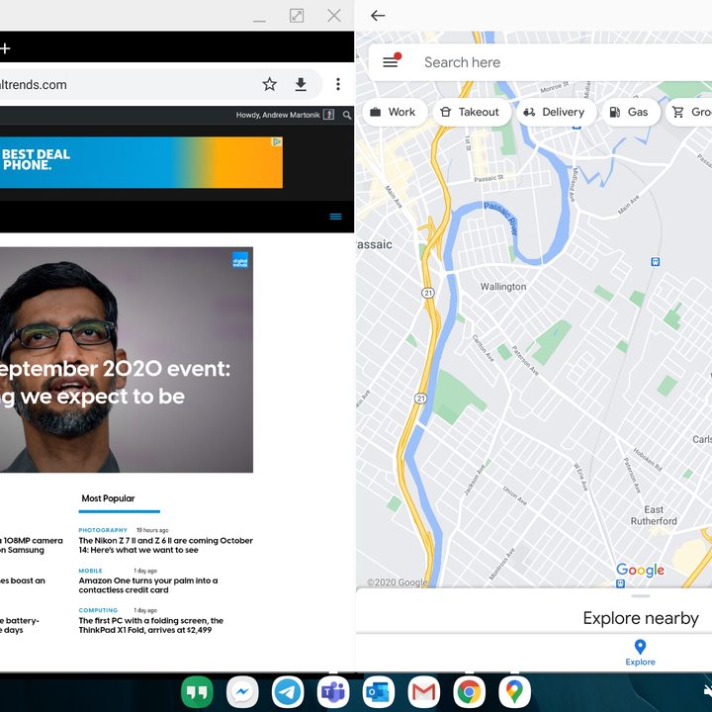Click the 108MP camera article headline
The width and height of the screenshot is (712, 712).
click(32, 545)
